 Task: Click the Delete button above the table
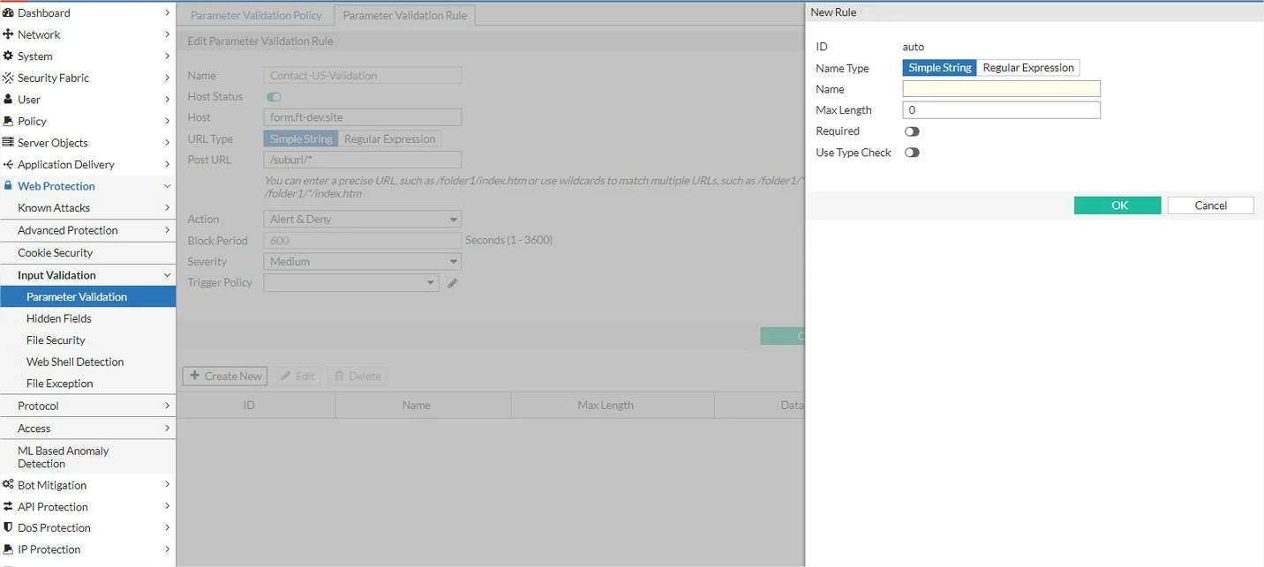pyautogui.click(x=357, y=376)
